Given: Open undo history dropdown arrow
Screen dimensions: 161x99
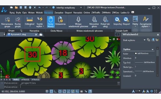Looking at the screenshot, I should point(43,7).
